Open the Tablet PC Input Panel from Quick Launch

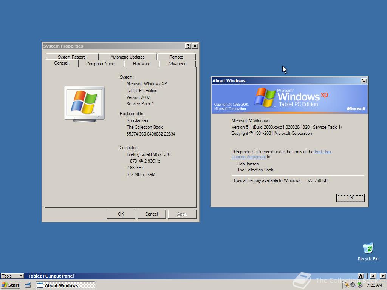(28, 285)
